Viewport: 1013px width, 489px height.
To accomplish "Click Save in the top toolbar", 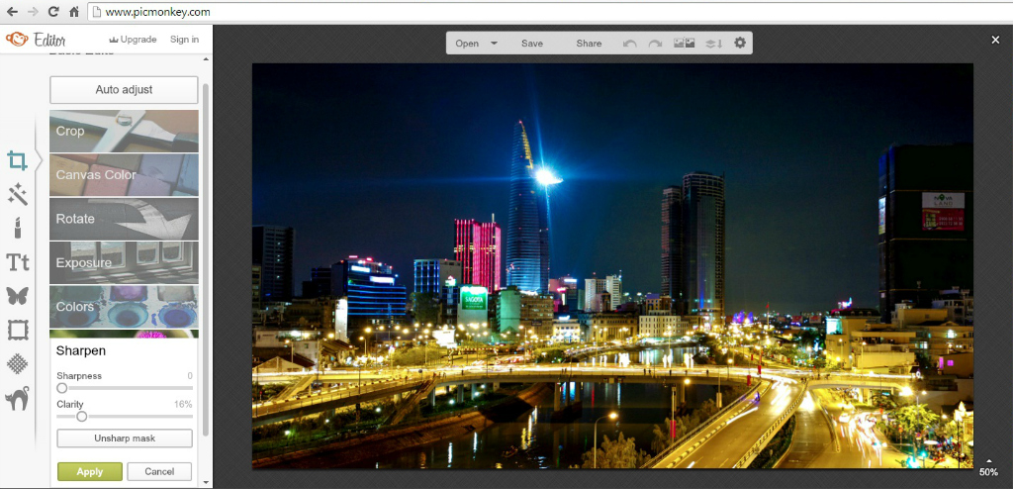I will coord(532,44).
